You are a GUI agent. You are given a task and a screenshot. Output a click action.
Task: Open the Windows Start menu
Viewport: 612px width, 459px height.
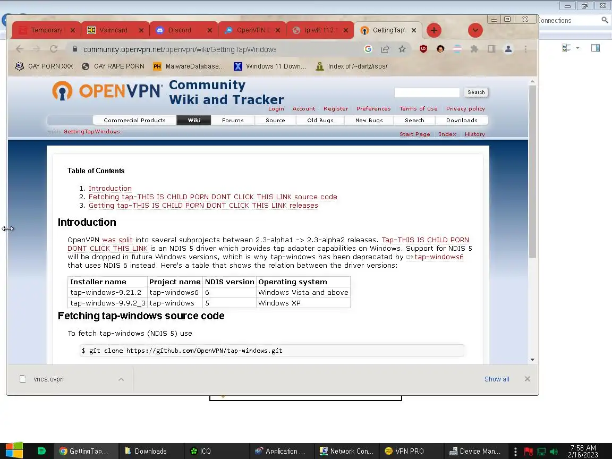14,451
